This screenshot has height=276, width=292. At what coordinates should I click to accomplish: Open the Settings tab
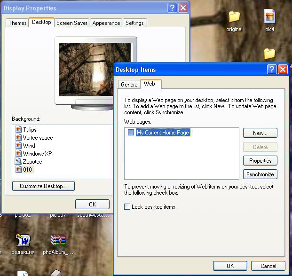[x=134, y=23]
